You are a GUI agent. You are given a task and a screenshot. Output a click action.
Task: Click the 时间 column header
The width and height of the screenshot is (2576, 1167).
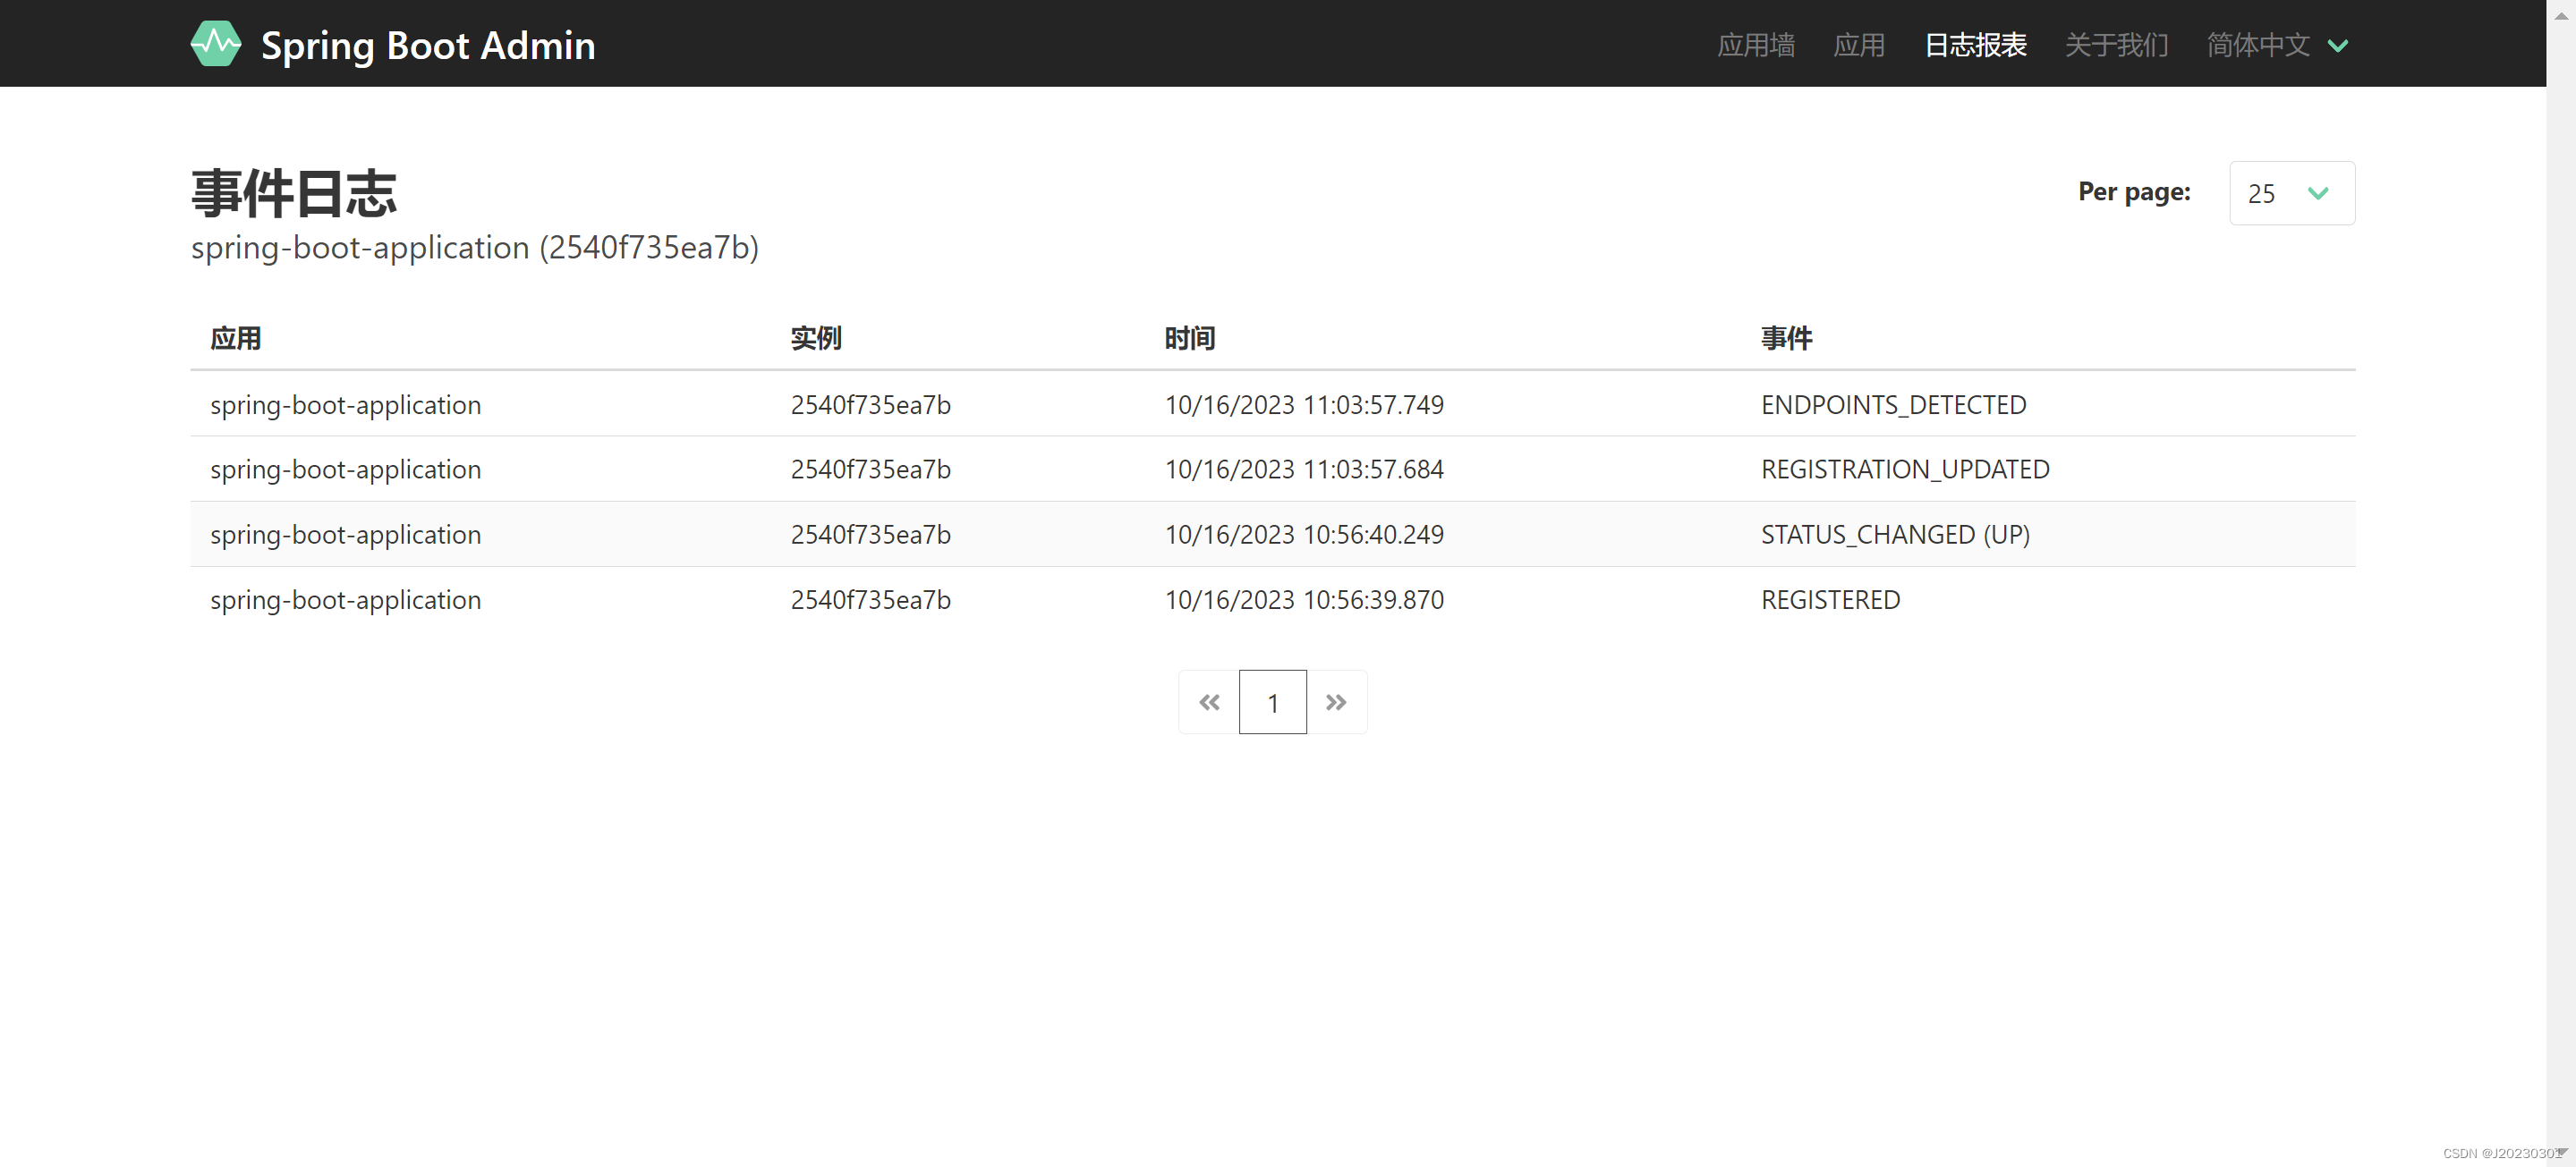[x=1189, y=339]
